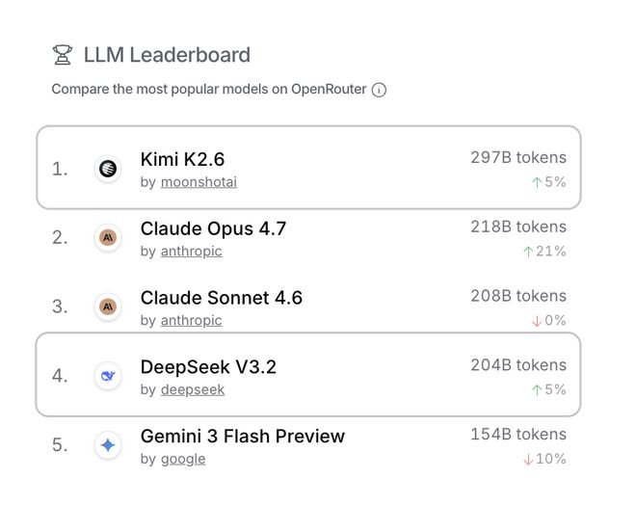Click the Claude Opus 4.7 Anthropic logo

(x=108, y=237)
